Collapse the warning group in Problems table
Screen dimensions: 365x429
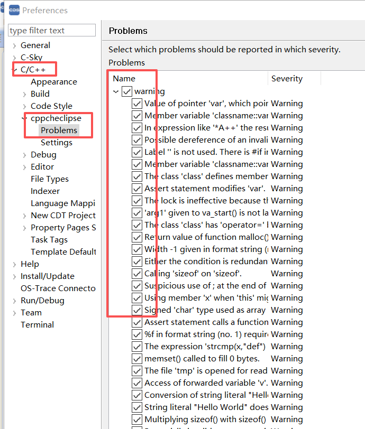coord(116,91)
